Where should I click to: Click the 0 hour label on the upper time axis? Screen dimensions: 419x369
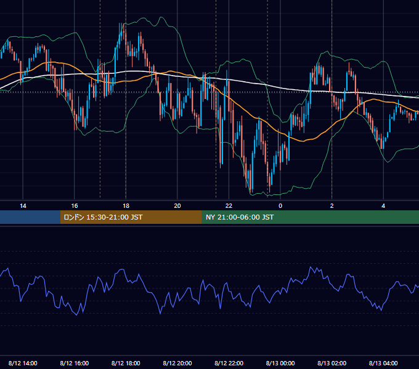[280, 206]
